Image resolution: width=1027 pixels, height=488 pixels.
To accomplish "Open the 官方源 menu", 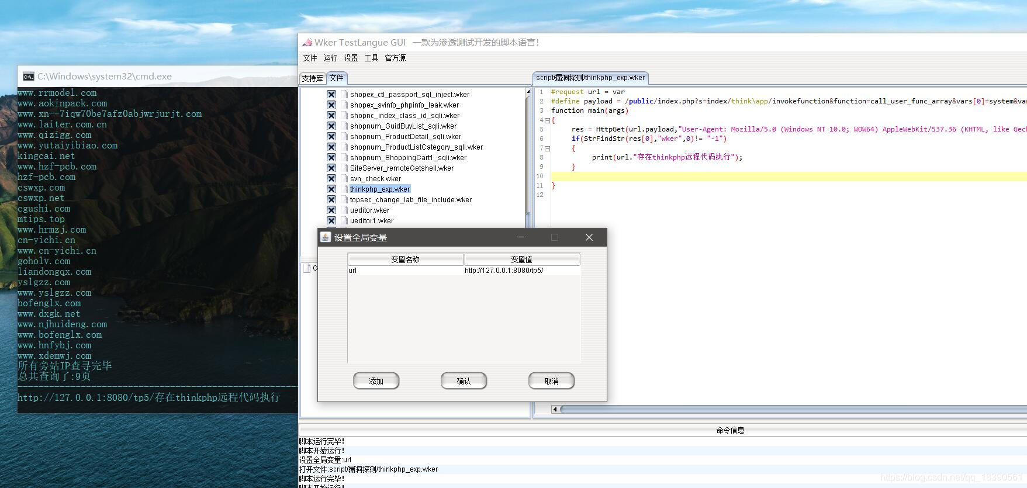I will coord(395,58).
